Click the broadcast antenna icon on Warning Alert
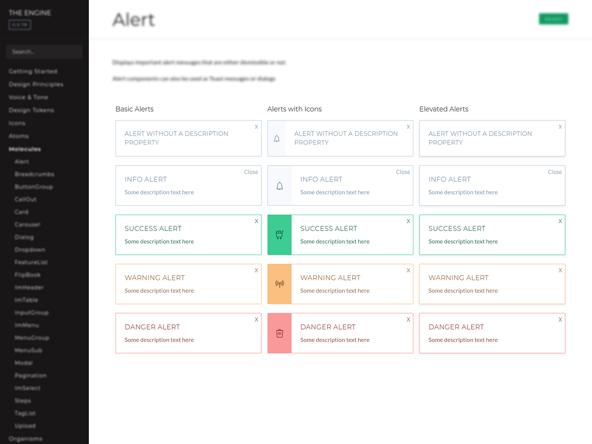This screenshot has width=592, height=444. click(279, 284)
